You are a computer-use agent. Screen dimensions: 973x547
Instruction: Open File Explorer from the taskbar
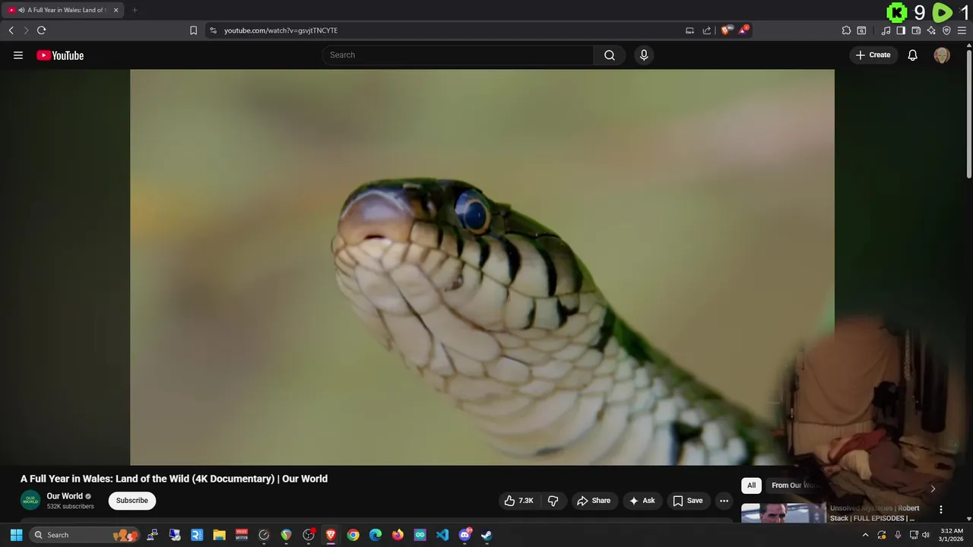(x=219, y=535)
